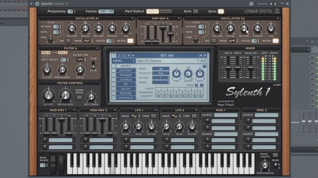The width and height of the screenshot is (318, 178).
Task: Open plugin settings gear icon in title bar
Action: pos(37,3)
